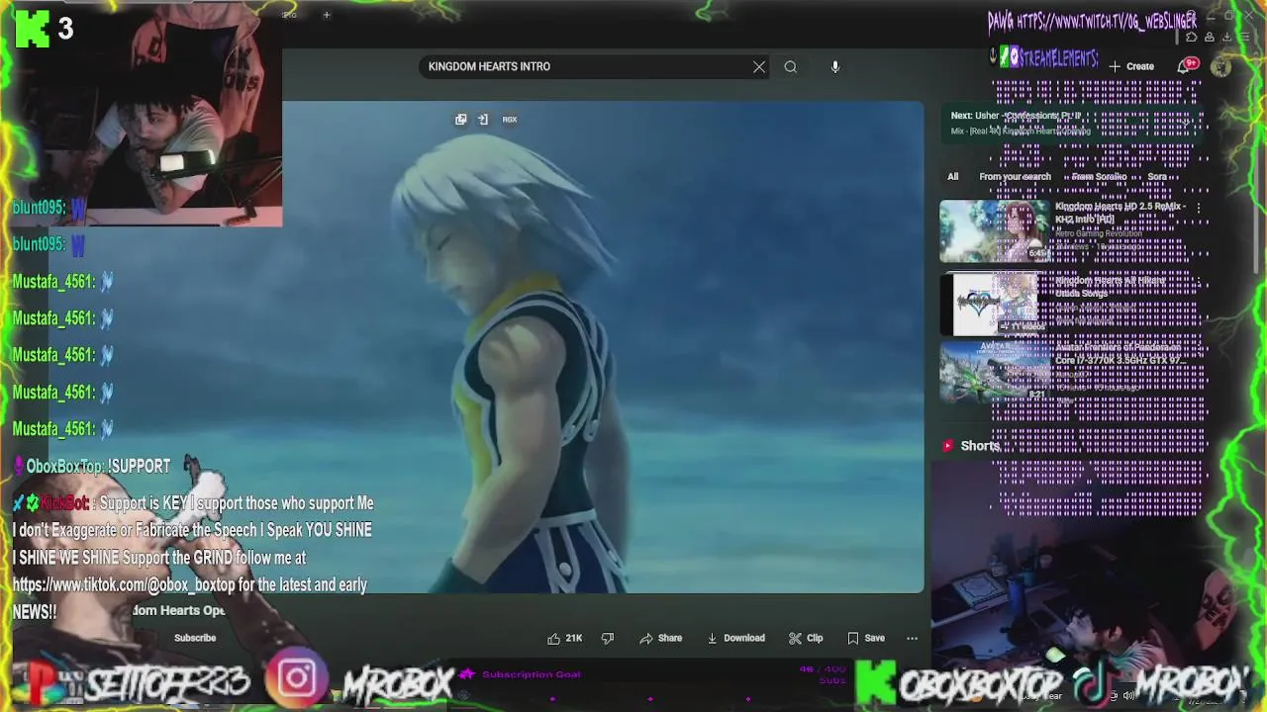This screenshot has height=712, width=1267.
Task: Open the Shorts section heading
Action: [x=980, y=446]
